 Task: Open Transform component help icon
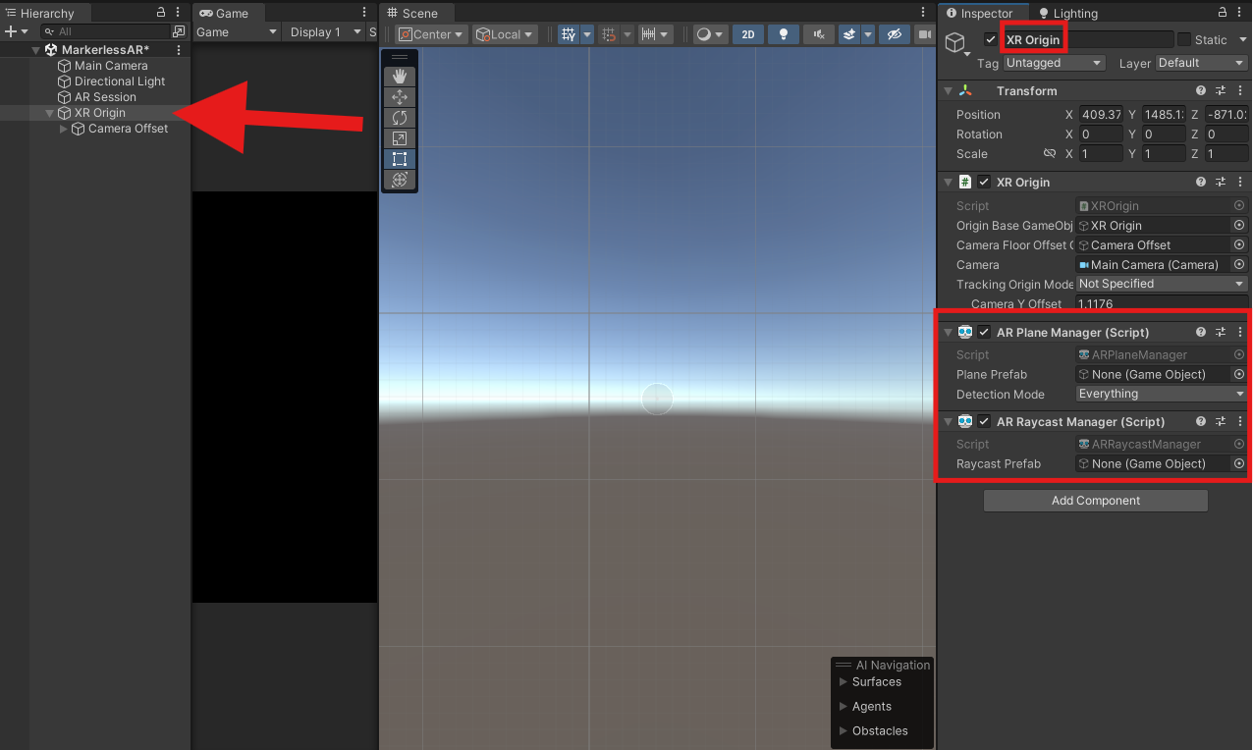click(x=1201, y=90)
